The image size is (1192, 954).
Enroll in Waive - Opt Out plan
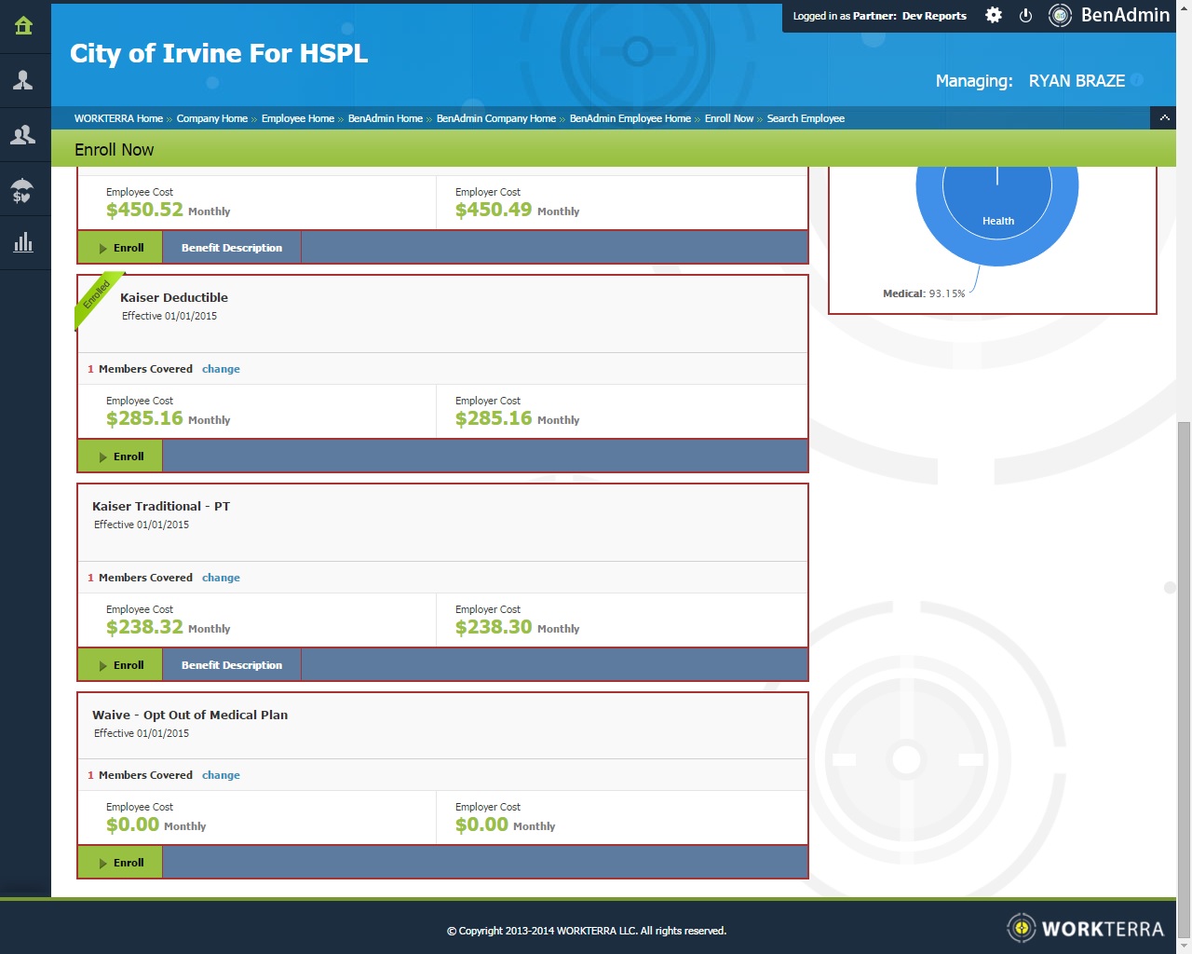[120, 863]
